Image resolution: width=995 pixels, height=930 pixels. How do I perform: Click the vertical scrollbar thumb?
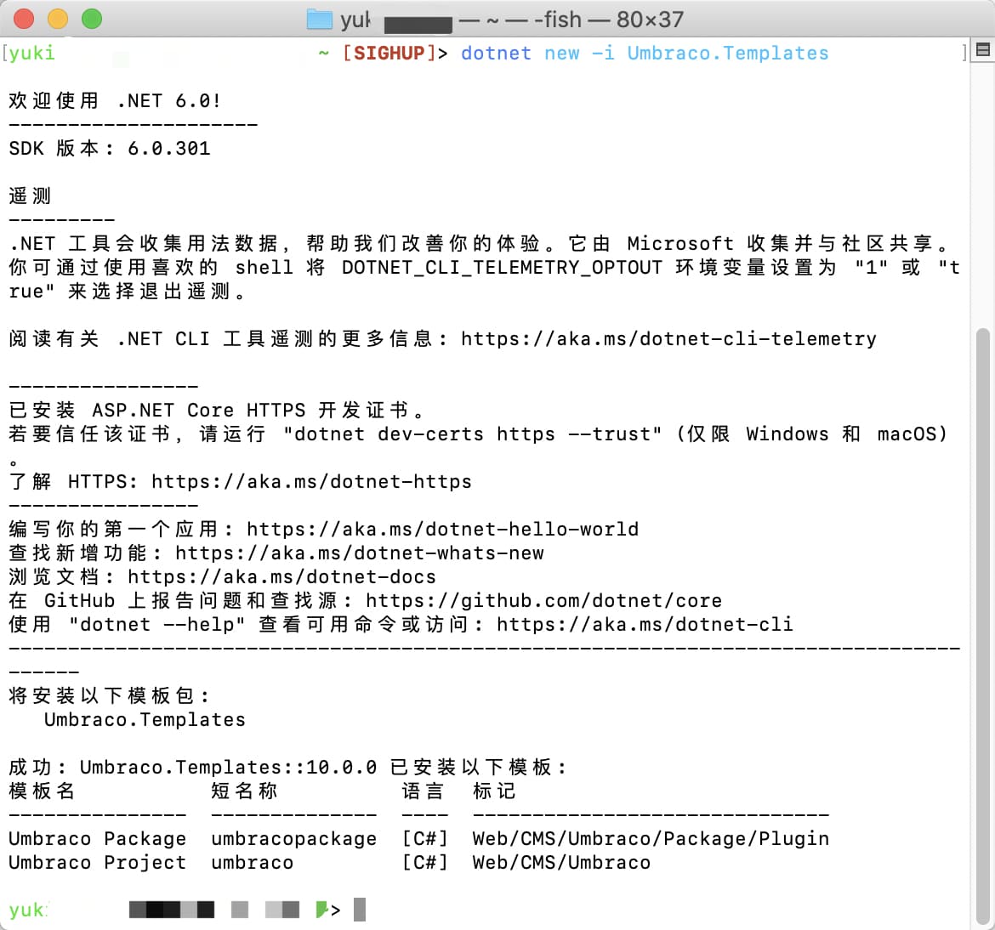tap(982, 625)
